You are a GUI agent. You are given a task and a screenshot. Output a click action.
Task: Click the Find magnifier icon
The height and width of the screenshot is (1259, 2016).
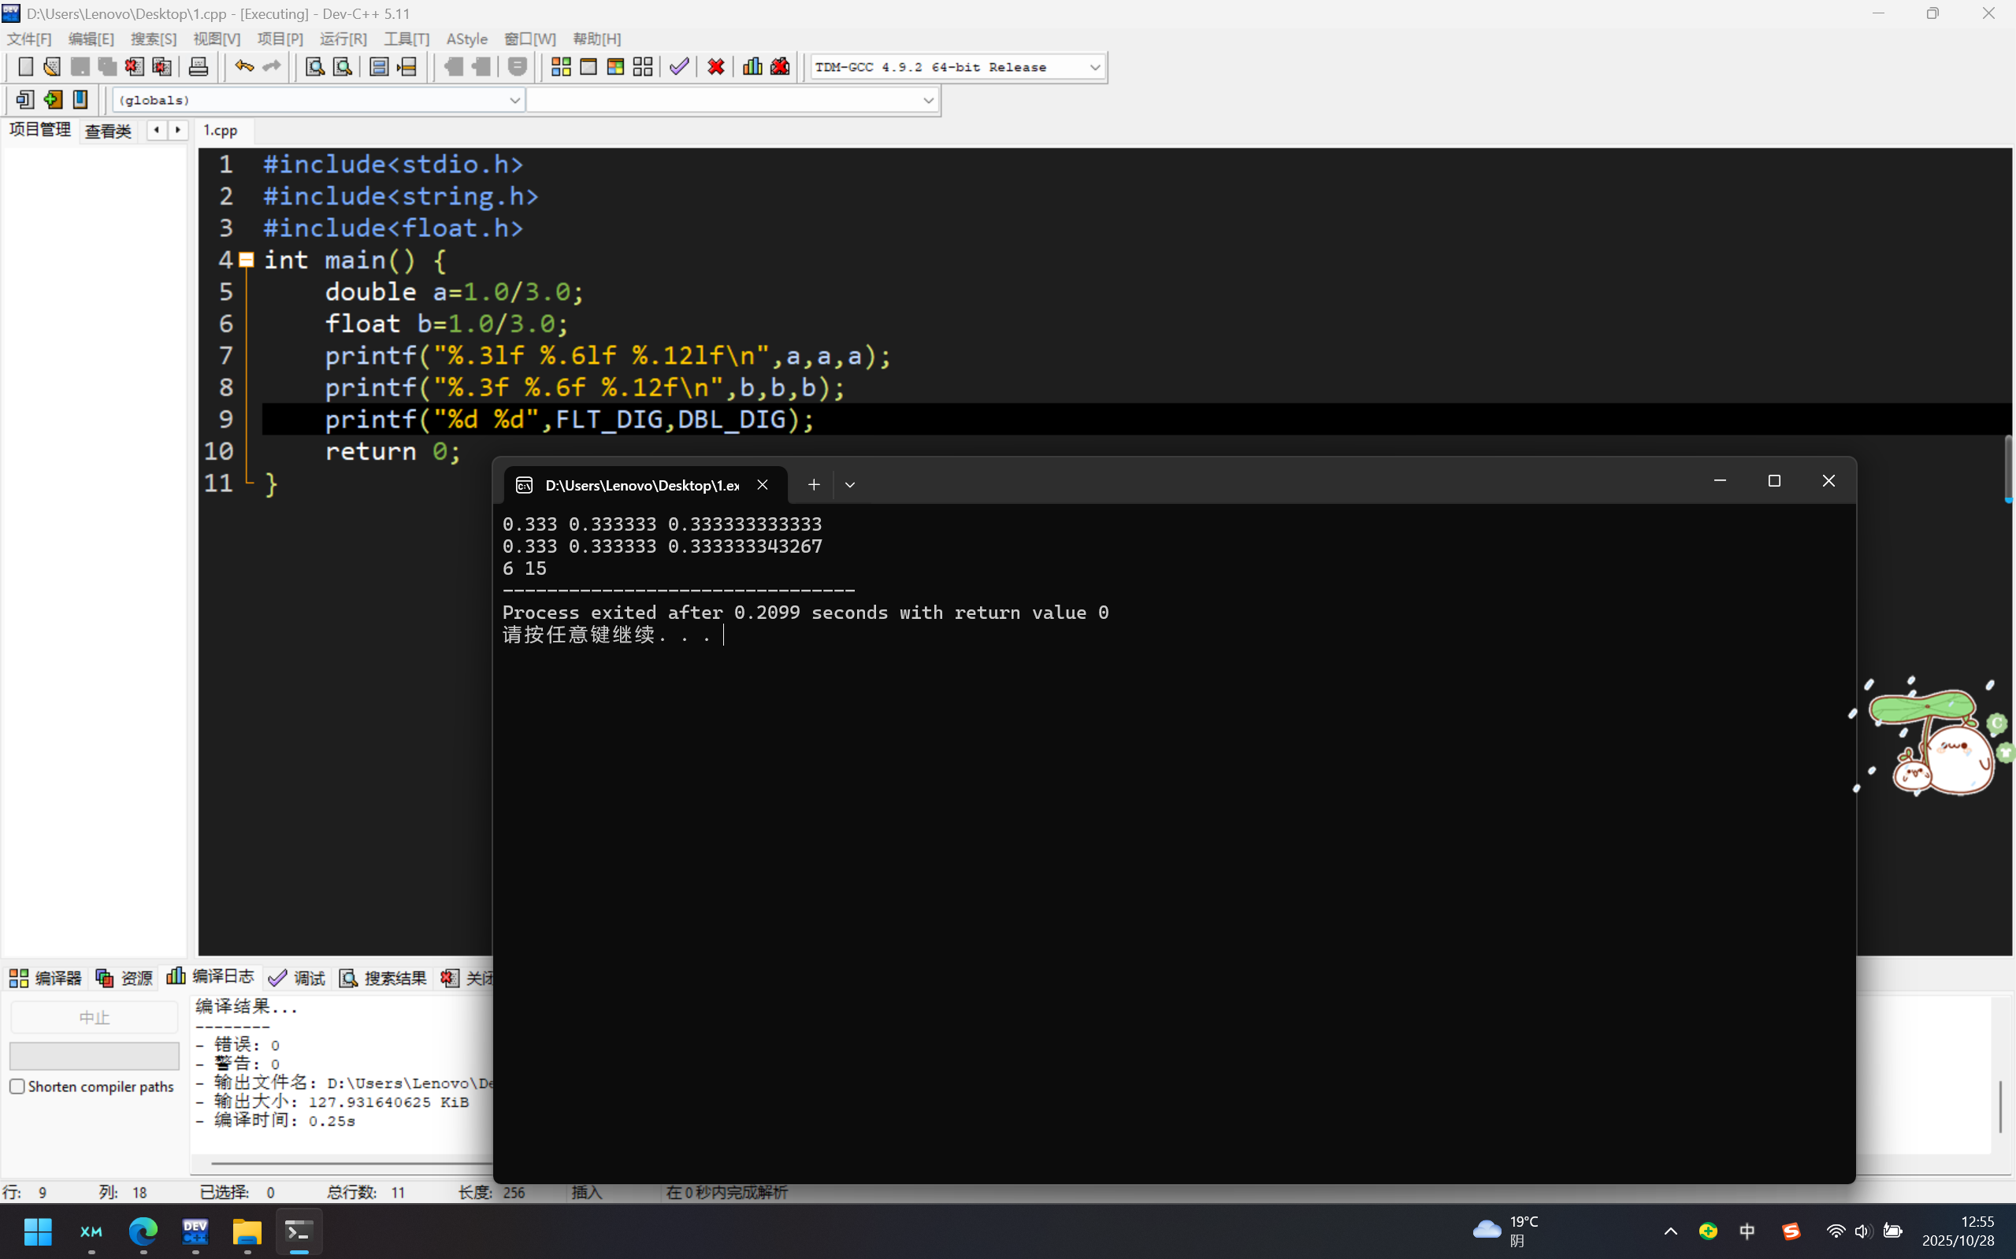tap(314, 67)
